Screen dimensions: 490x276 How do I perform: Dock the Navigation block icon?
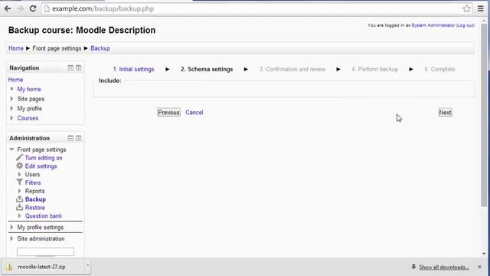[x=78, y=68]
